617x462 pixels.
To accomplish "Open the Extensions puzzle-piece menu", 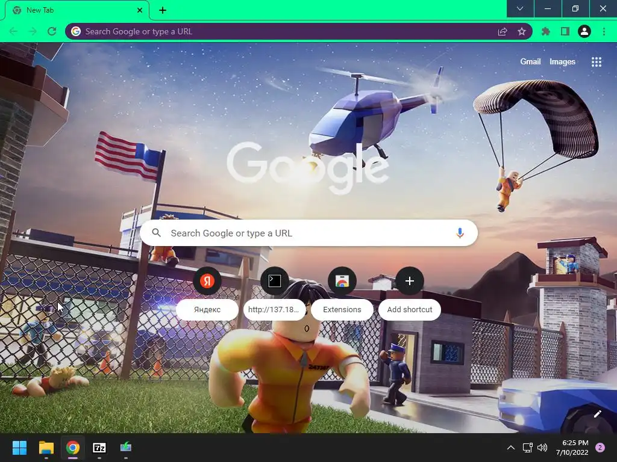I will pyautogui.click(x=546, y=31).
